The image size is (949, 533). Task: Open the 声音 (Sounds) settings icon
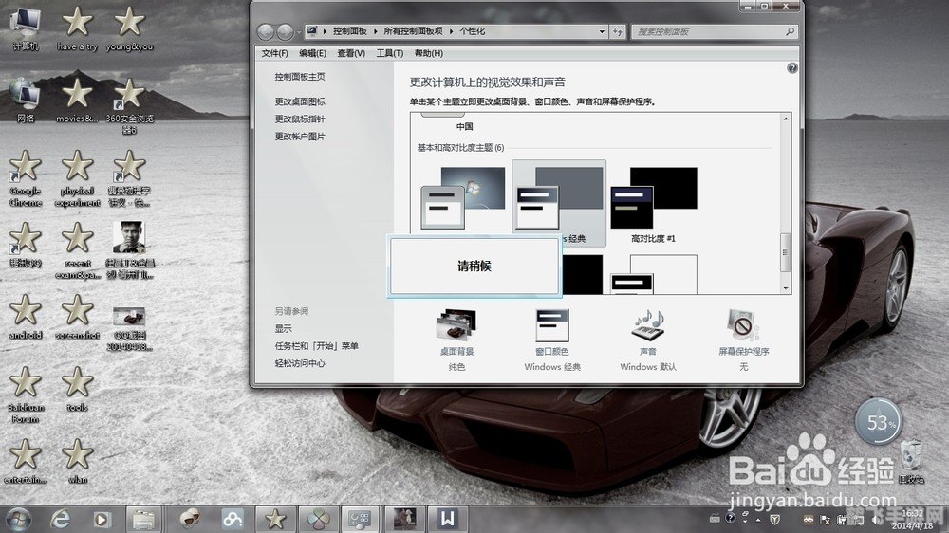[648, 327]
